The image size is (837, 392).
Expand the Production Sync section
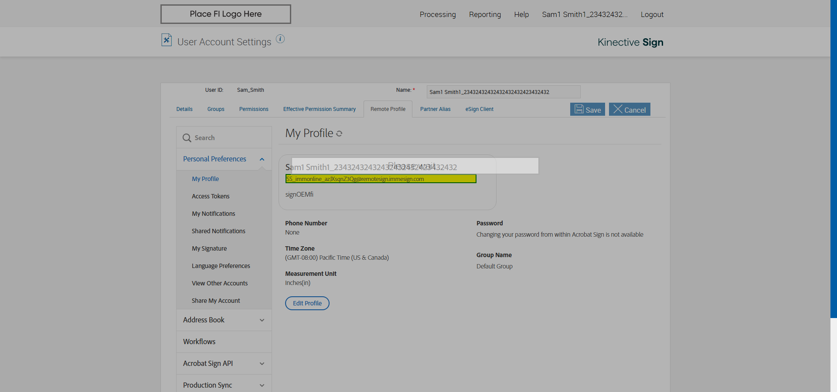coord(262,385)
